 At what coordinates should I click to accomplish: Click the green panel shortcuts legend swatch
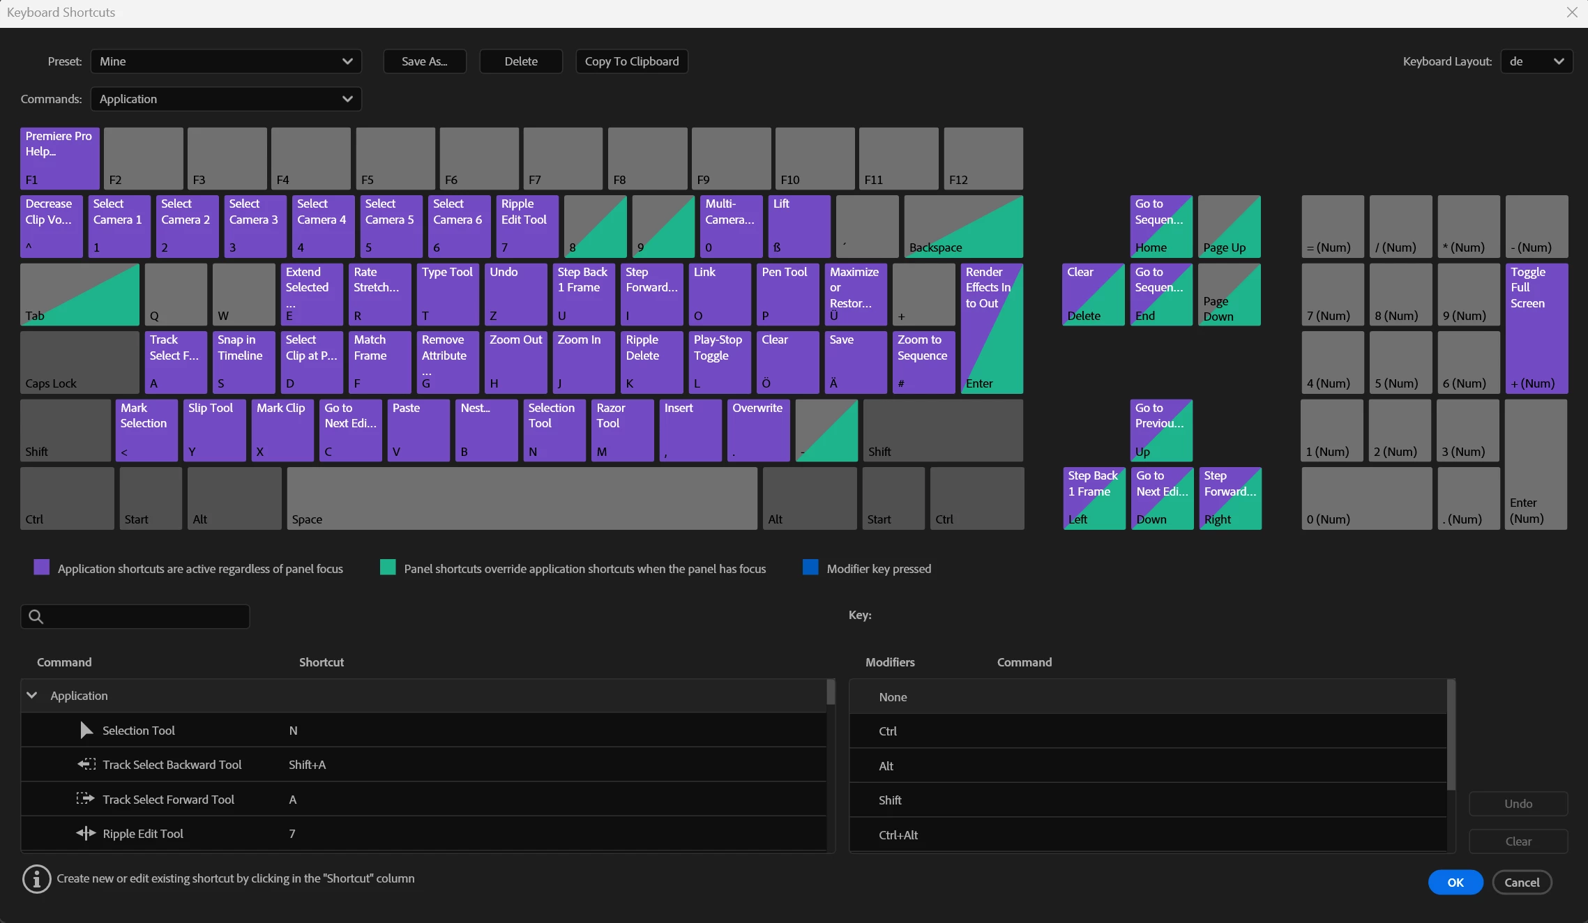pos(388,567)
